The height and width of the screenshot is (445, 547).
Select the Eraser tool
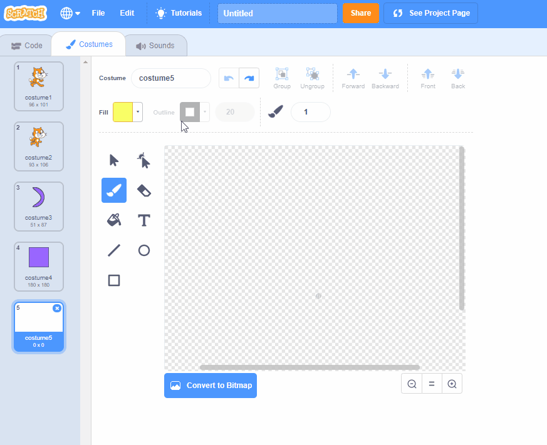[x=144, y=190]
